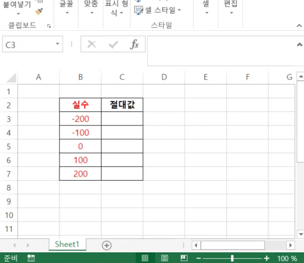Select row 3 header

(8, 119)
